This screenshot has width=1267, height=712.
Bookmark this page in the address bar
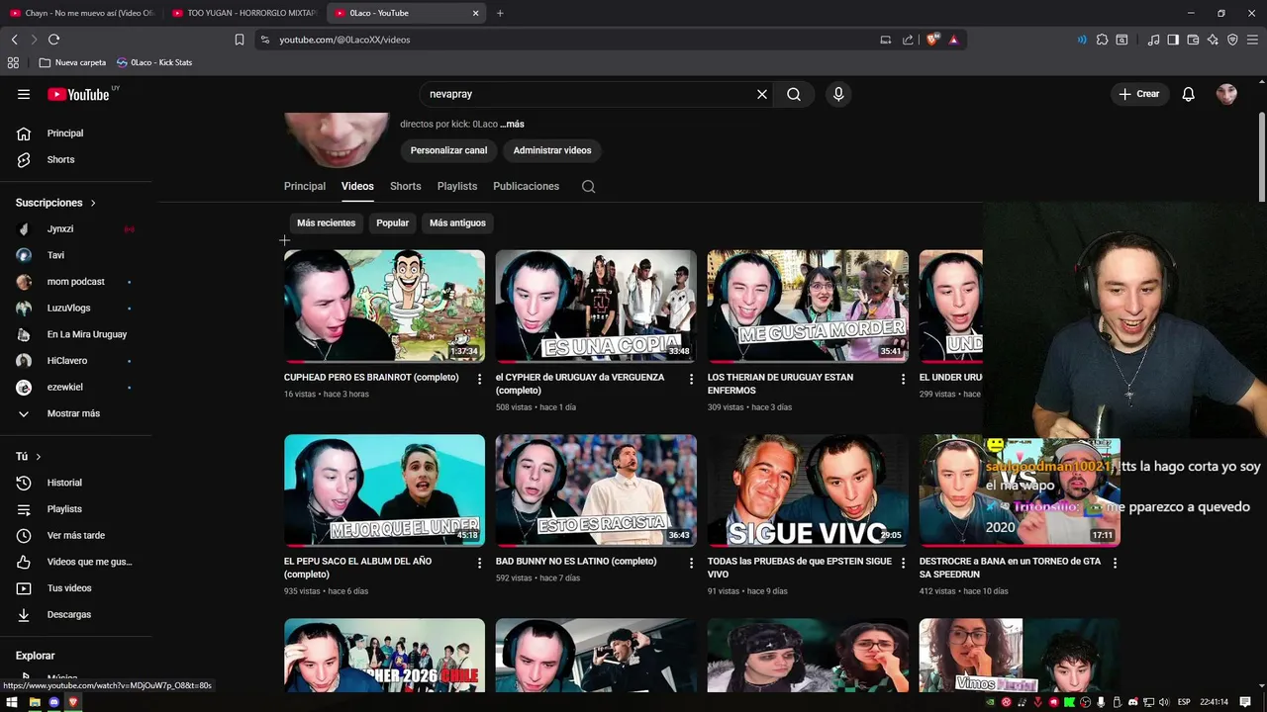[240, 40]
